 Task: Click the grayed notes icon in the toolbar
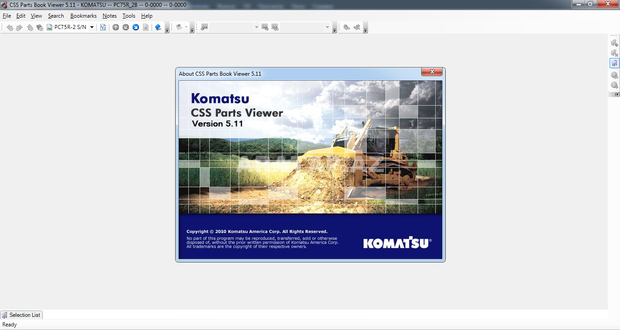179,27
